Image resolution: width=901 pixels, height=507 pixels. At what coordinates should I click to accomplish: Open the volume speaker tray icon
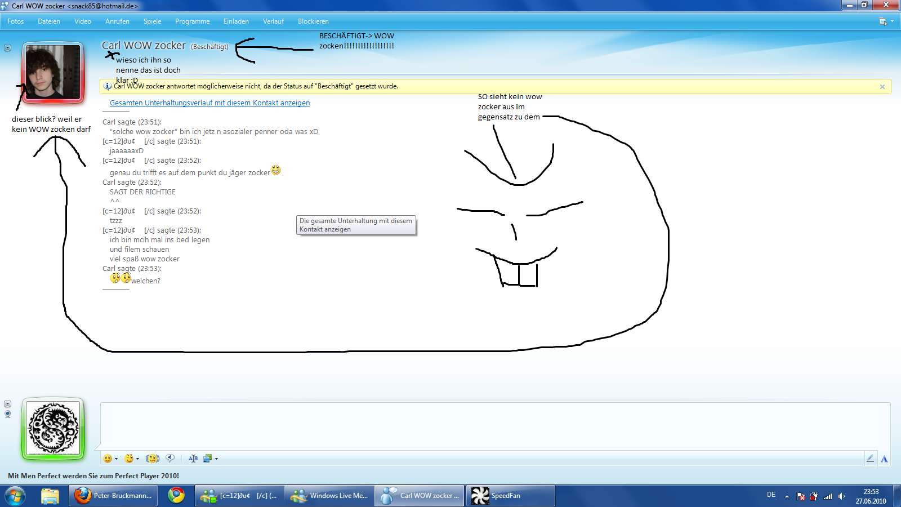coord(841,496)
